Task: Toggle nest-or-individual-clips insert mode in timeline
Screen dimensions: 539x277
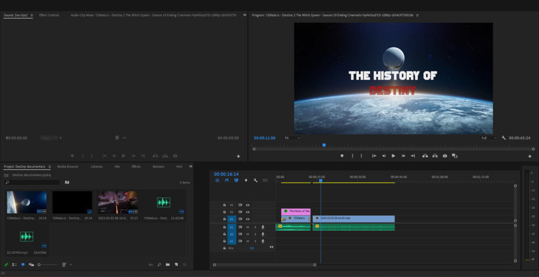Action: click(217, 180)
